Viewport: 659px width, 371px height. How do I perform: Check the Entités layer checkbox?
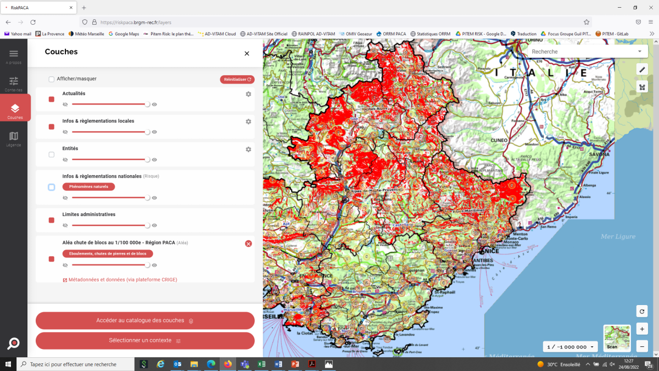[52, 154]
